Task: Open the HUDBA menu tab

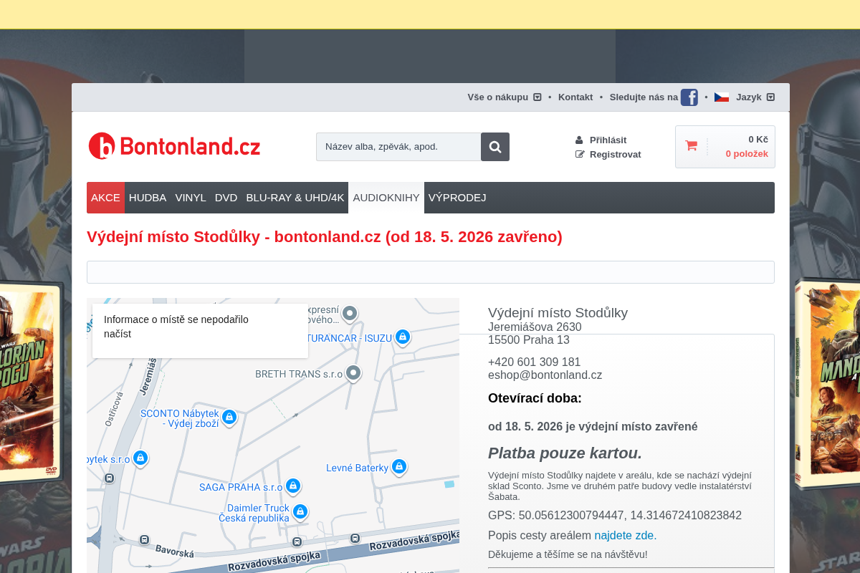Action: coord(148,198)
